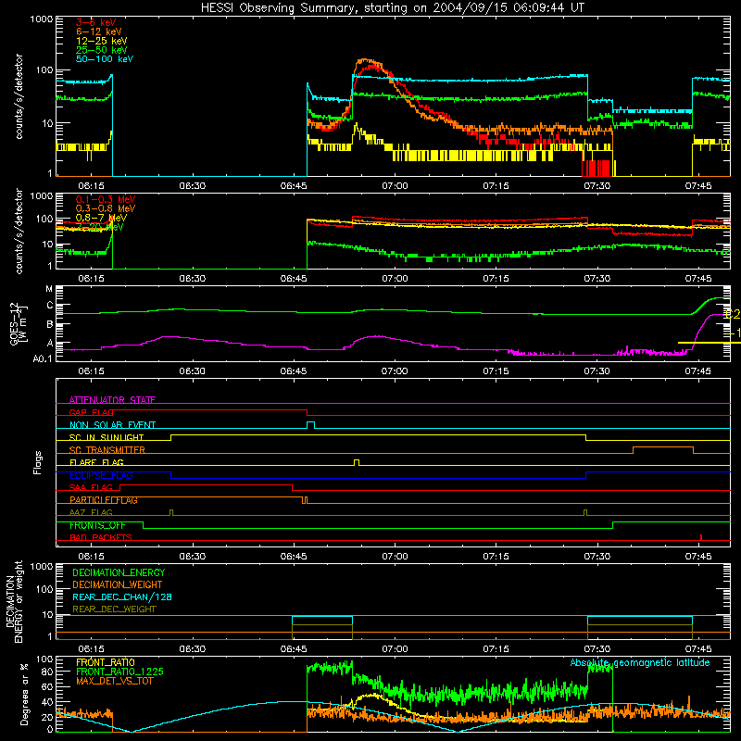Click the FLARE_FLAG pulse on the timeline
The width and height of the screenshot is (741, 741).
pos(357,462)
